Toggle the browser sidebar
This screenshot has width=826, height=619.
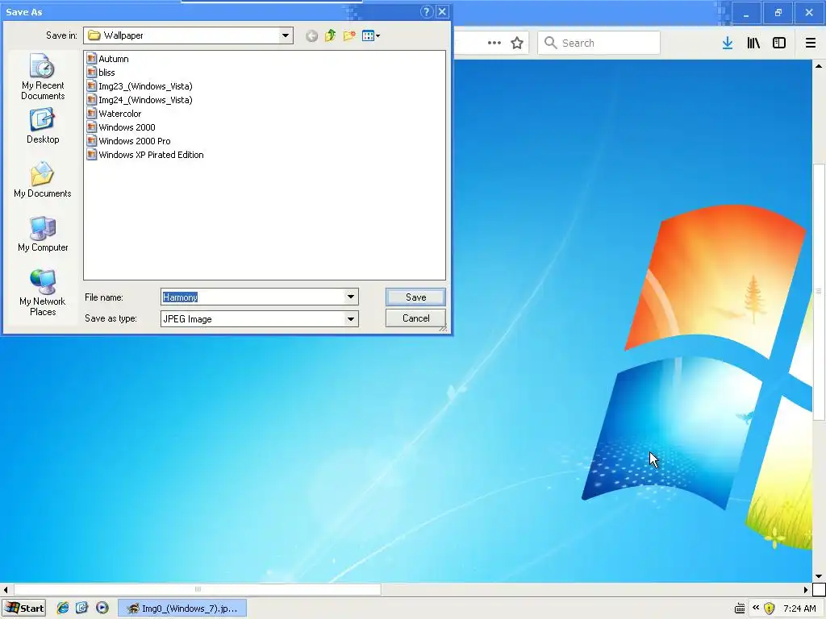779,43
